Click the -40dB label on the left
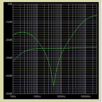Image resolution: width=102 pixels, height=102 pixels. point(9,76)
